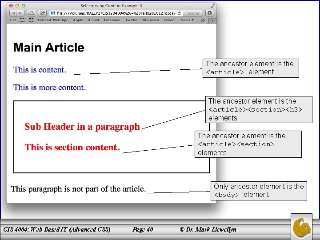Open the Twitter bookmark
320x240 pixels.
[x=132, y=20]
